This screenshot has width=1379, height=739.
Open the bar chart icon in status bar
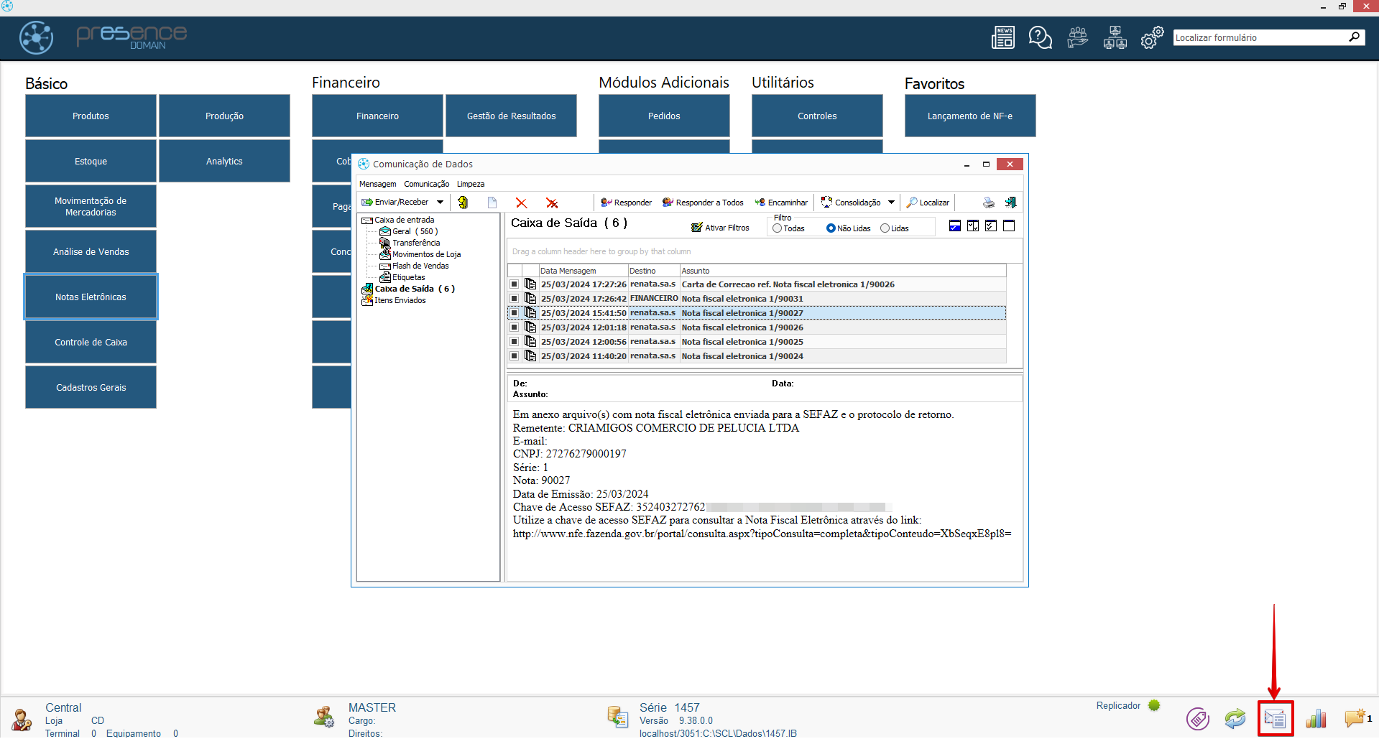tap(1316, 718)
